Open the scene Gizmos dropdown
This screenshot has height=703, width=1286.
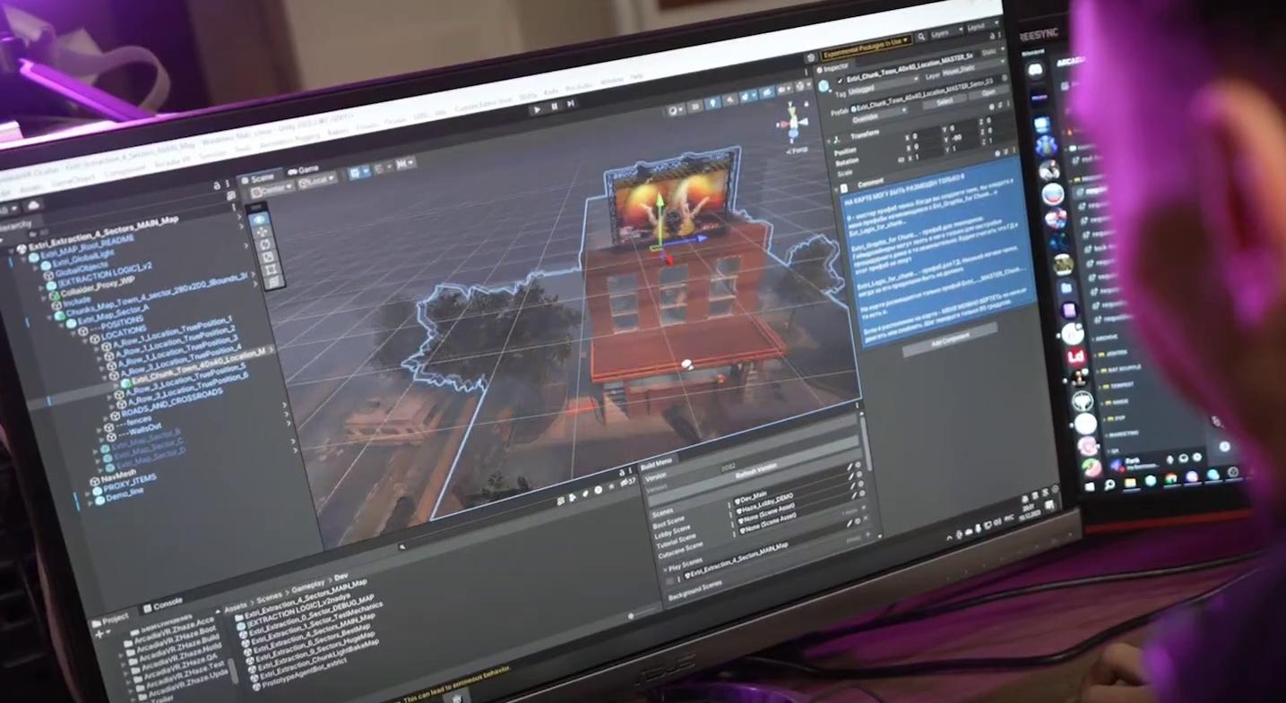803,88
